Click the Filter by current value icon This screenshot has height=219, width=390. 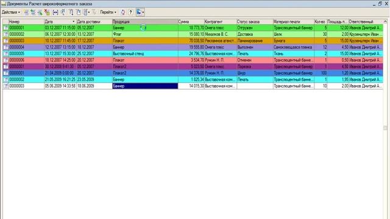tap(79, 12)
